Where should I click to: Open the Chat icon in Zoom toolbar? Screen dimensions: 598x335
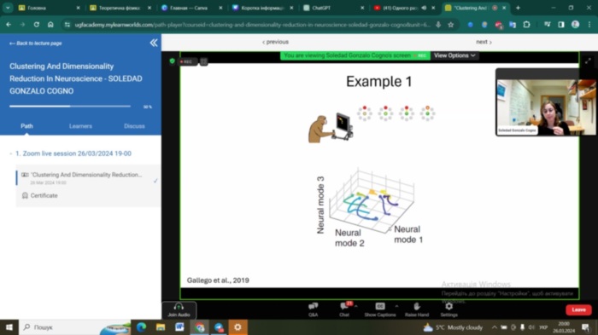click(x=344, y=307)
